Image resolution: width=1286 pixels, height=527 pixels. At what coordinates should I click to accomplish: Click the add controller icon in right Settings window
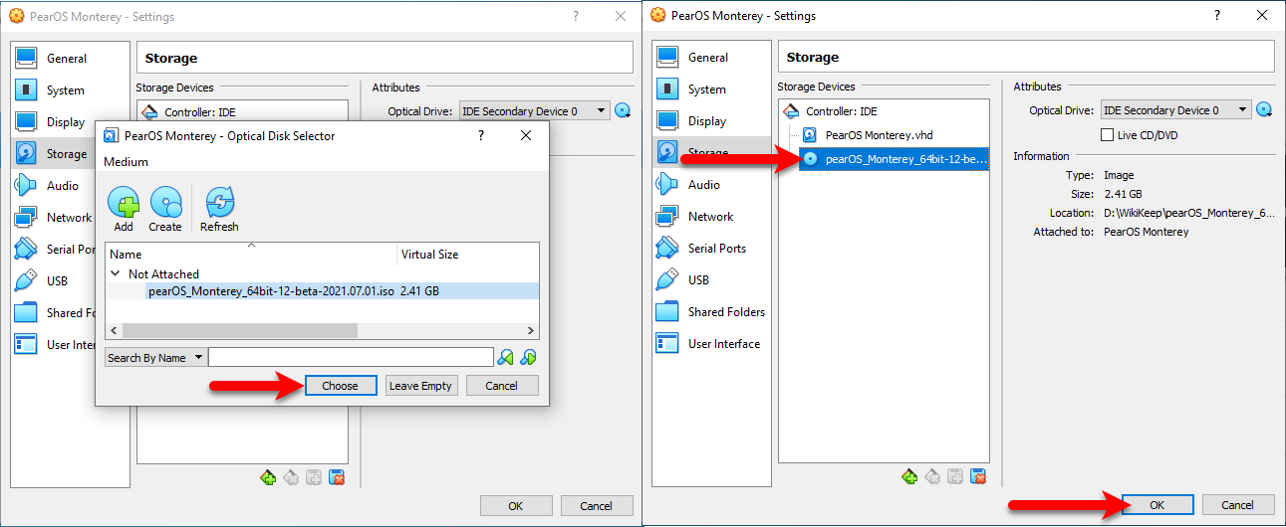tap(909, 476)
